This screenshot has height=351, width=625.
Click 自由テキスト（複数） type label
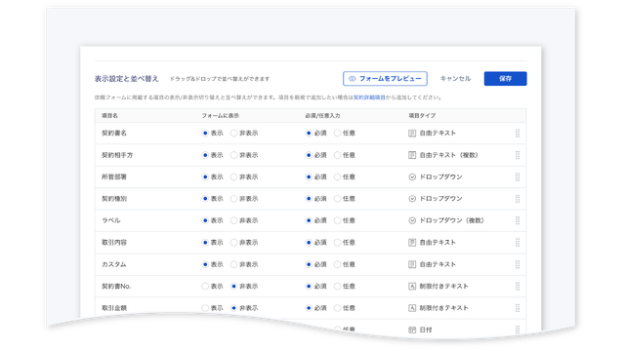[x=449, y=155]
